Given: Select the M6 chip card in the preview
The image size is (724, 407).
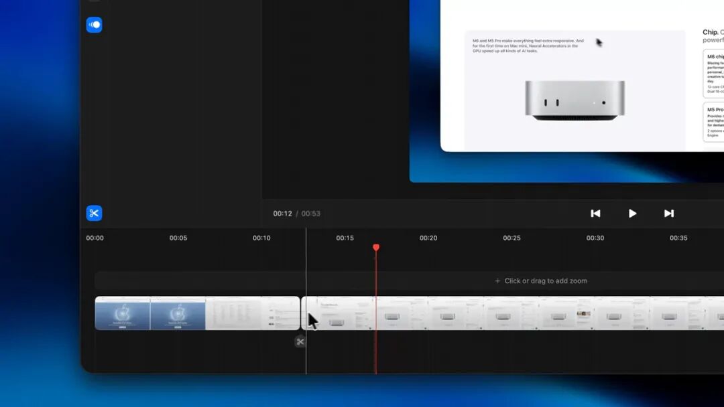Looking at the screenshot, I should point(713,74).
